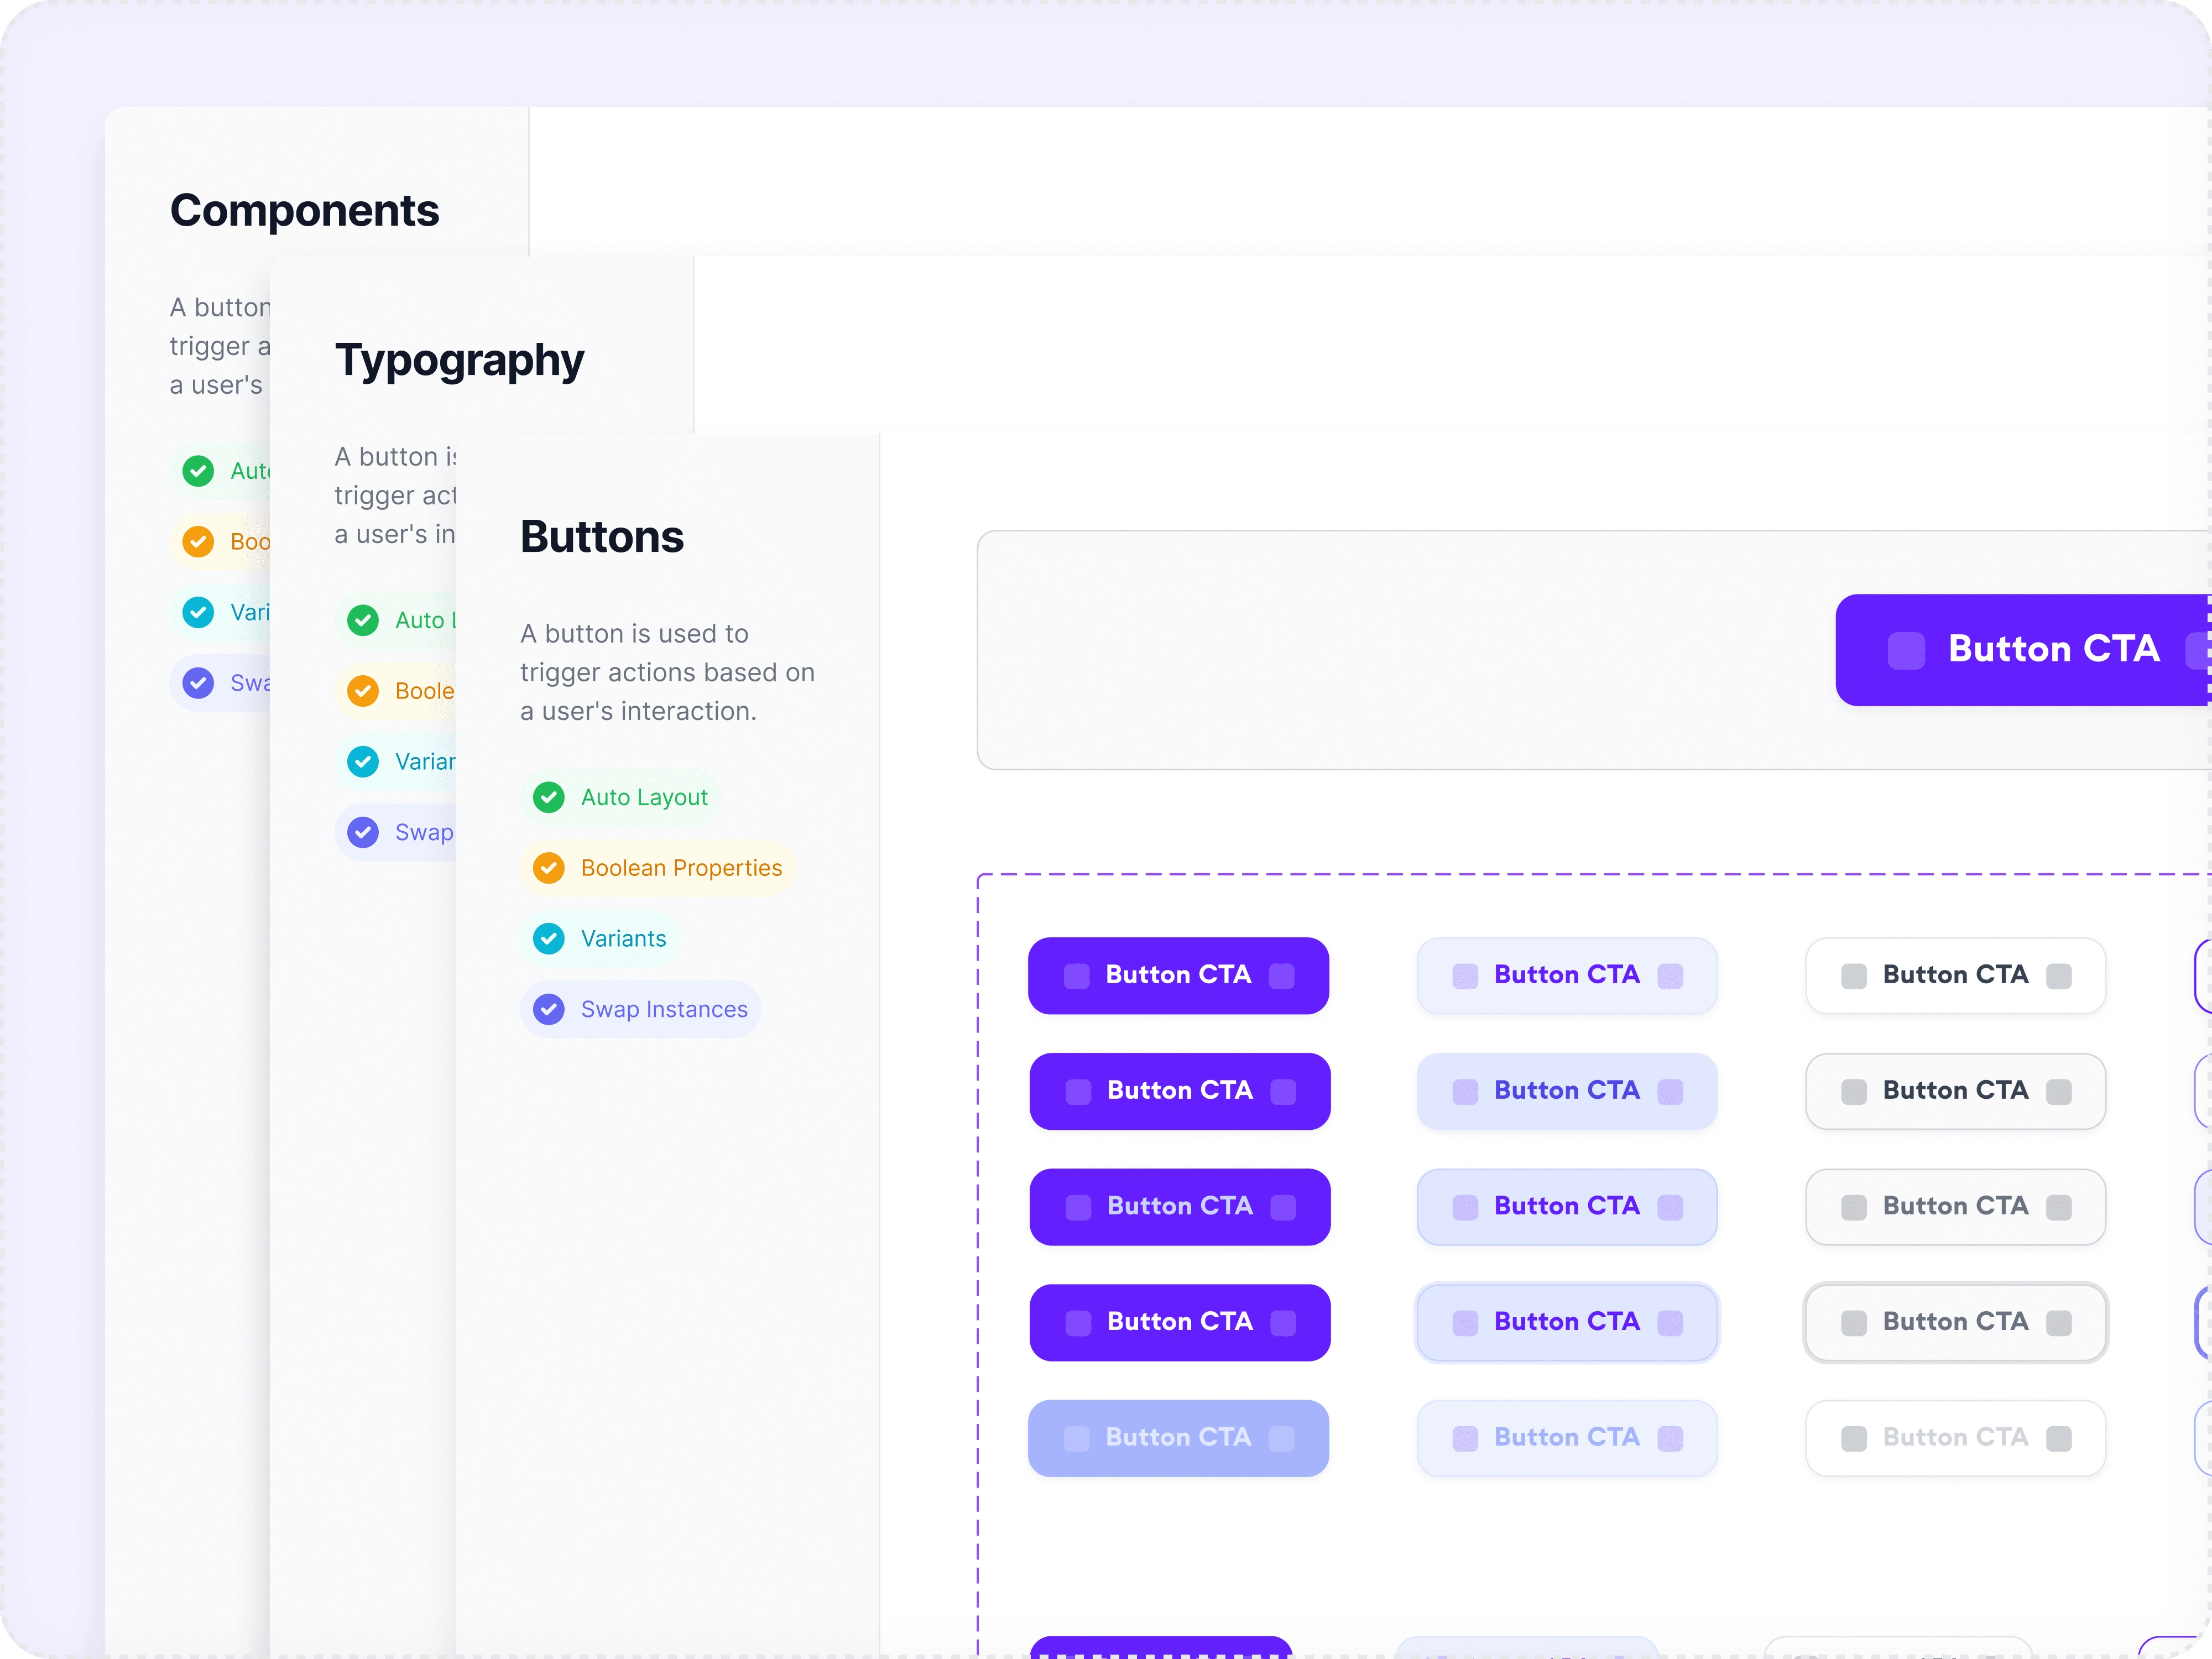Viewport: 2212px width, 1659px height.
Task: Open the Components panel heading
Action: click(x=304, y=211)
